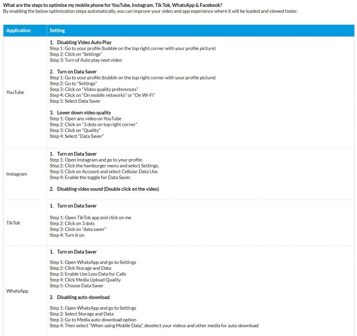
Task: Select the TikTok row label
Action: point(13,223)
